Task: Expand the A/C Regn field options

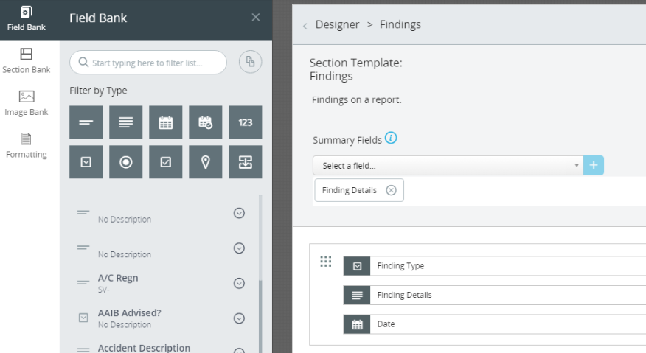Action: pyautogui.click(x=239, y=283)
